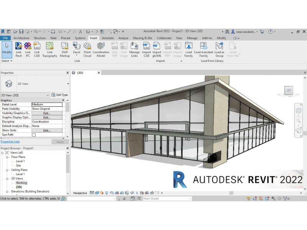Collapse the 3D Views tree node

[7, 179]
